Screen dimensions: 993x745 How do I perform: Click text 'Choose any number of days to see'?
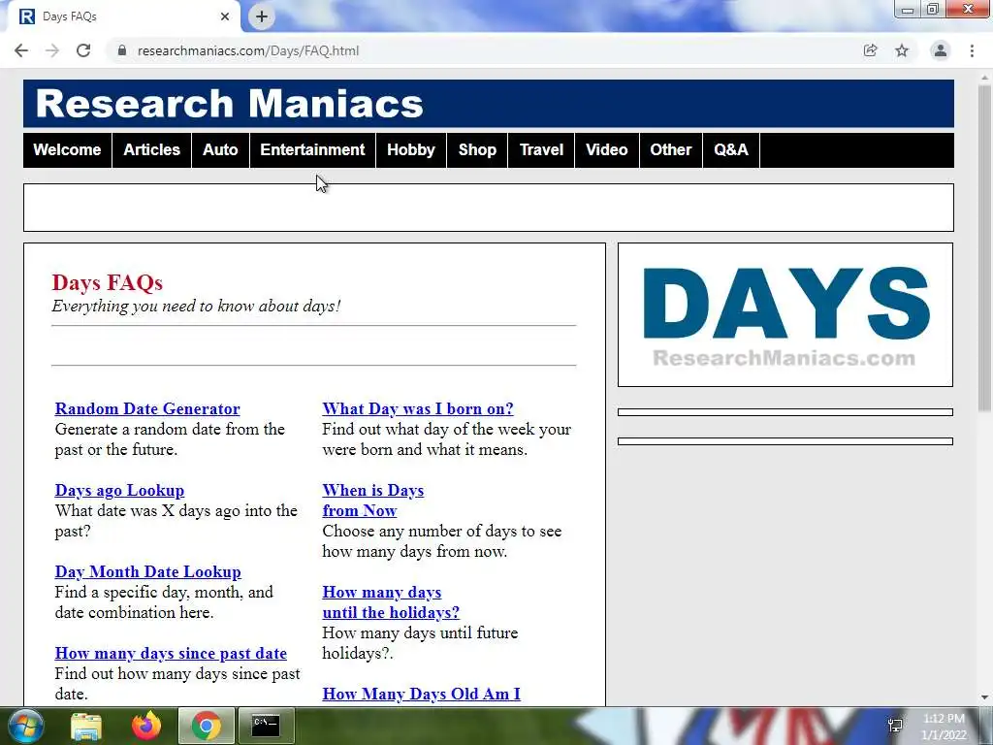tap(442, 531)
